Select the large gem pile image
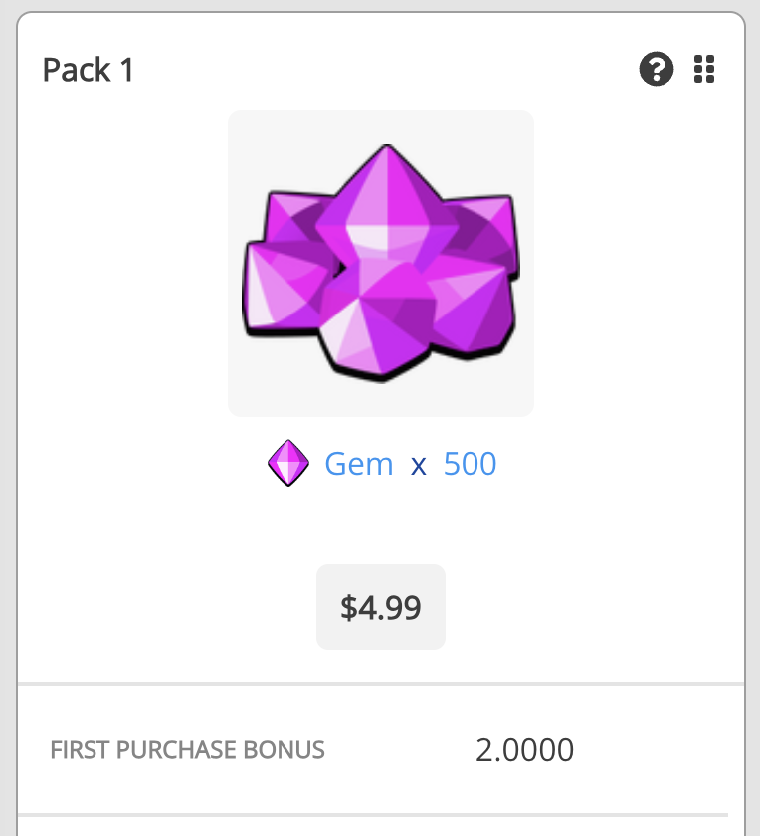Screen dimensions: 760x836 tap(380, 263)
